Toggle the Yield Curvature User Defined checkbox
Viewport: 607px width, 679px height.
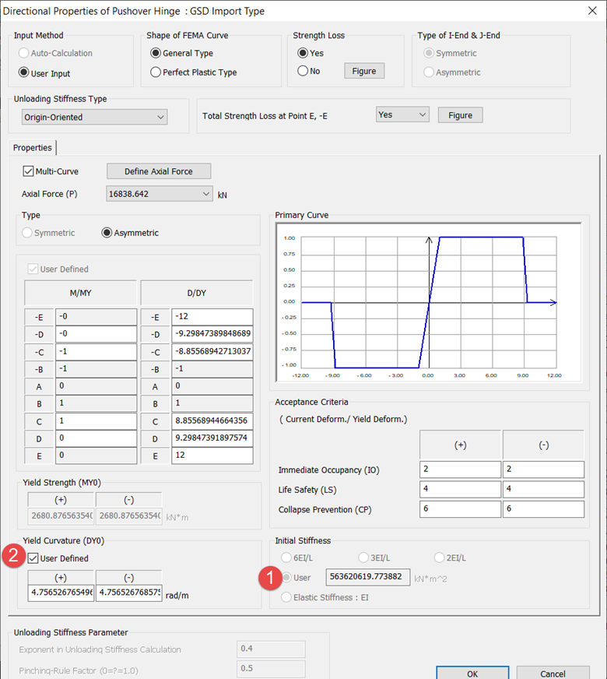(x=33, y=558)
